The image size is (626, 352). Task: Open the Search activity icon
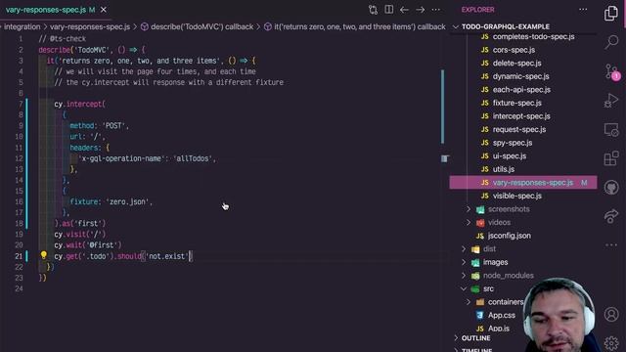(x=611, y=41)
